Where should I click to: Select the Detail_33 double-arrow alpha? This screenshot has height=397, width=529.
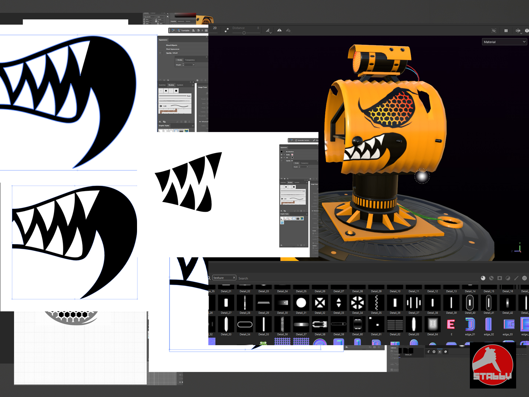coord(339,303)
